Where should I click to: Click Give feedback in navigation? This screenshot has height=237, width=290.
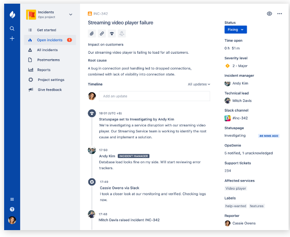pos(50,90)
